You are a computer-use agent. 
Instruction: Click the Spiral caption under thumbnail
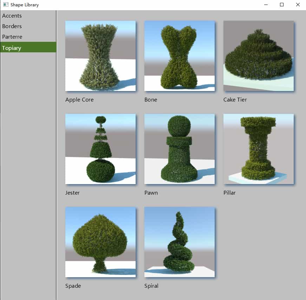click(x=151, y=286)
